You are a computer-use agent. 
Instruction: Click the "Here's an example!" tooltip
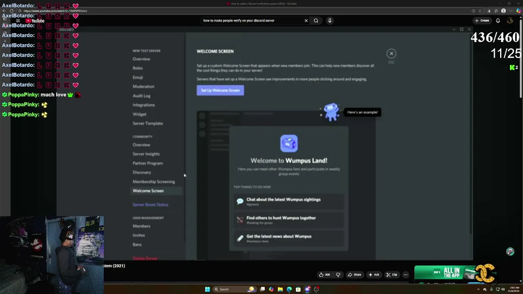pos(362,112)
